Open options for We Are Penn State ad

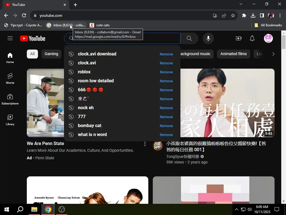(145, 144)
